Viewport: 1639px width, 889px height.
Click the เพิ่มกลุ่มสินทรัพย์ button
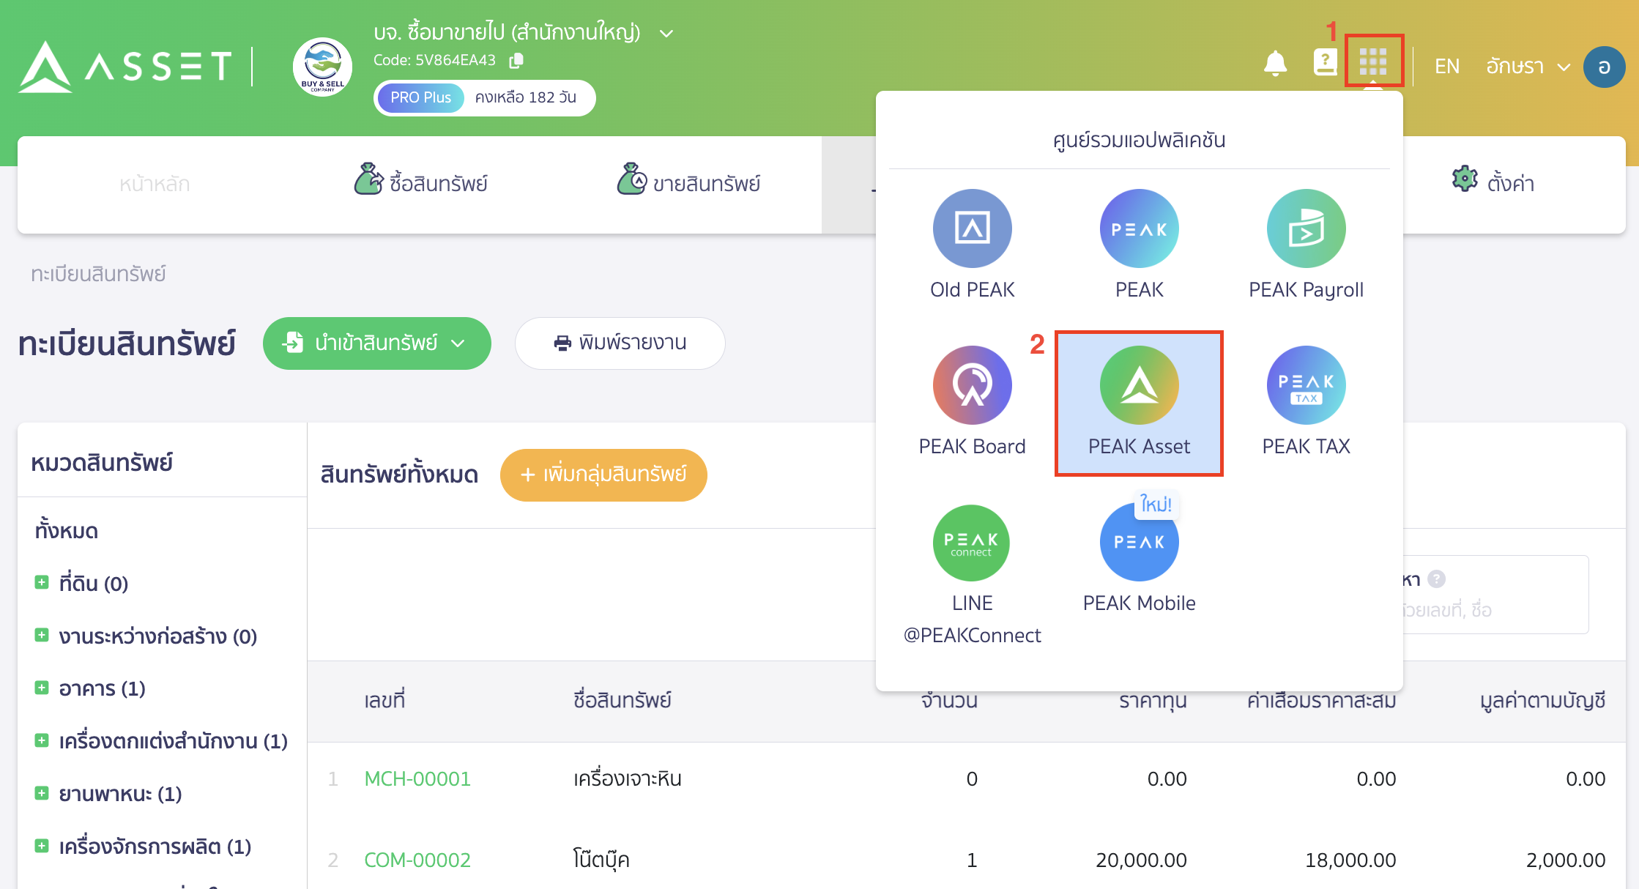[x=603, y=475]
